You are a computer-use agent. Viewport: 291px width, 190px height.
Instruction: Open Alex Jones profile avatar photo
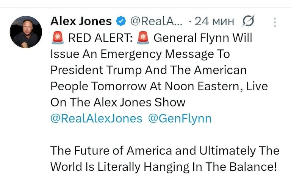(x=26, y=32)
